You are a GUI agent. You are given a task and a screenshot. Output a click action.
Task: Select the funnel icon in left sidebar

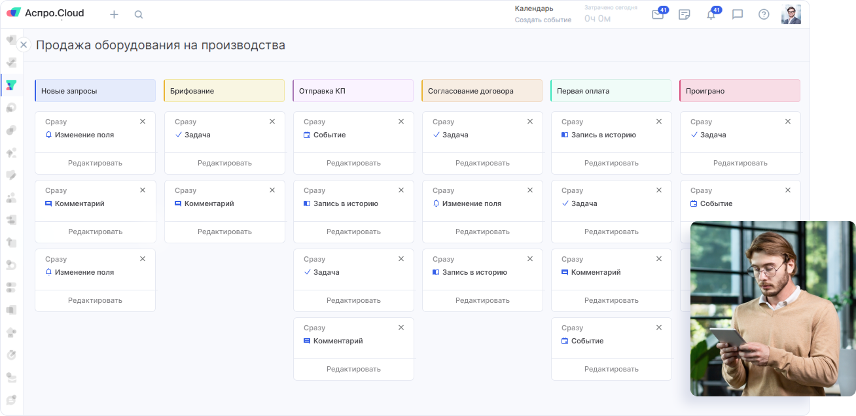(x=11, y=85)
